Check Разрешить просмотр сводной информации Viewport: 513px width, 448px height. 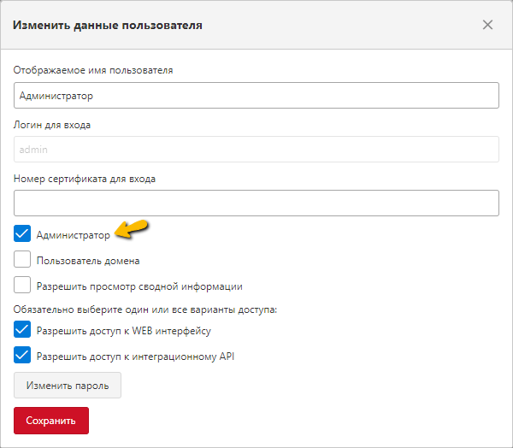pos(22,285)
